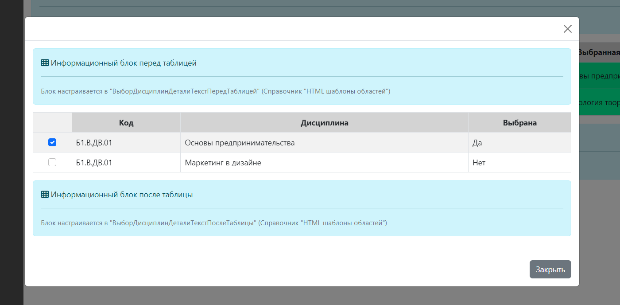This screenshot has height=305, width=620.
Task: Select the "Маркетинг в дизайне" discipline cell
Action: click(223, 163)
